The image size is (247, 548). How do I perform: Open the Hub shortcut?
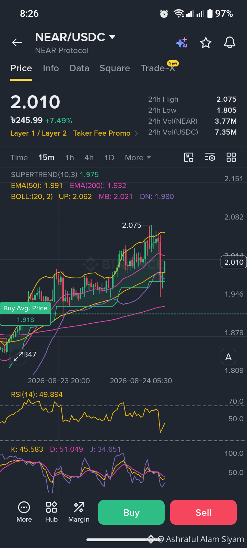click(x=51, y=512)
